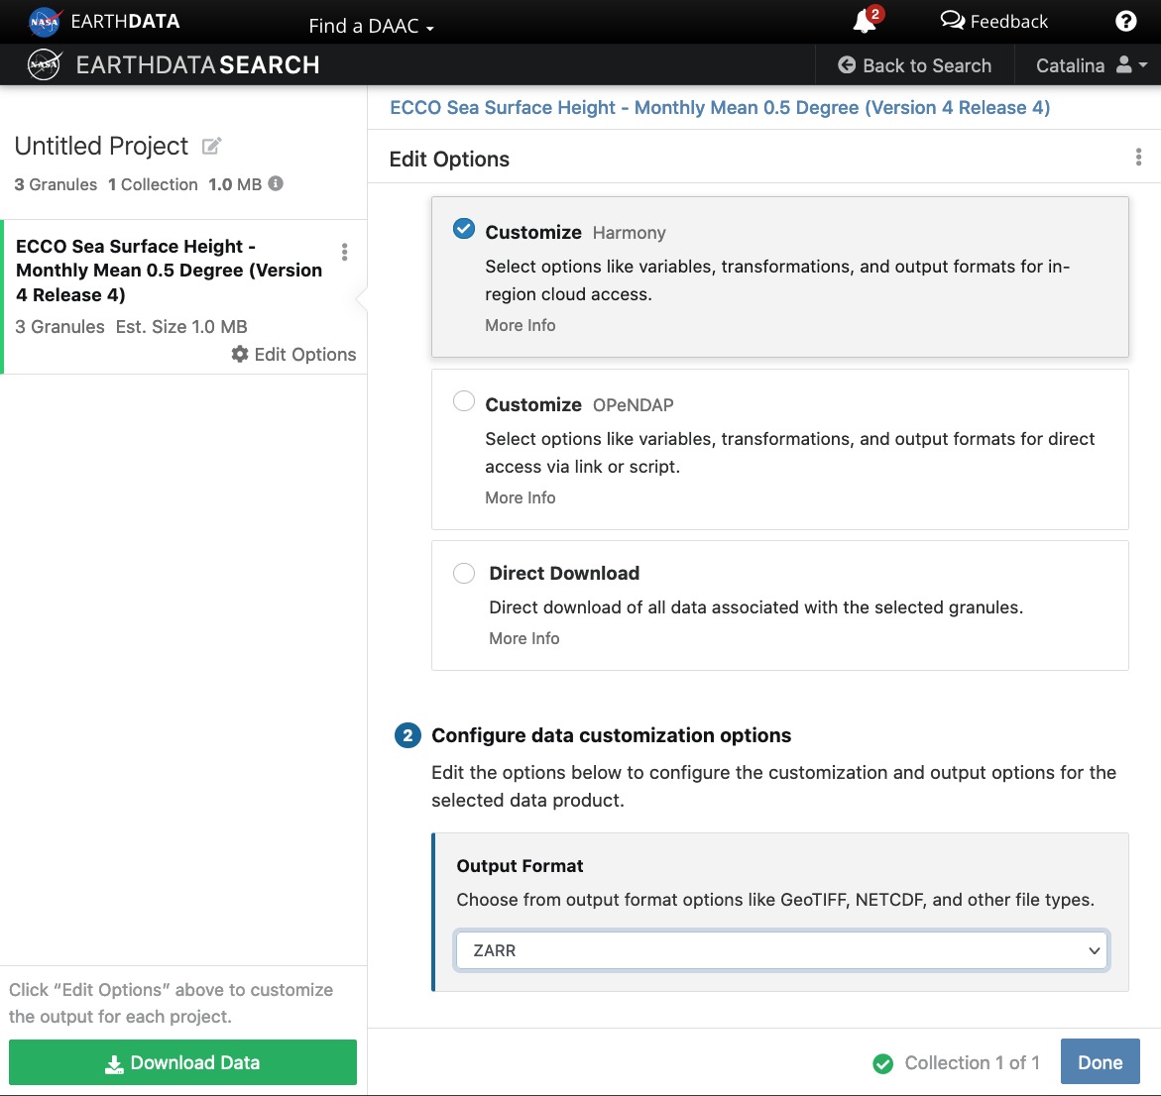Select the Customize Harmony access method
The height and width of the screenshot is (1096, 1161).
[x=464, y=229]
